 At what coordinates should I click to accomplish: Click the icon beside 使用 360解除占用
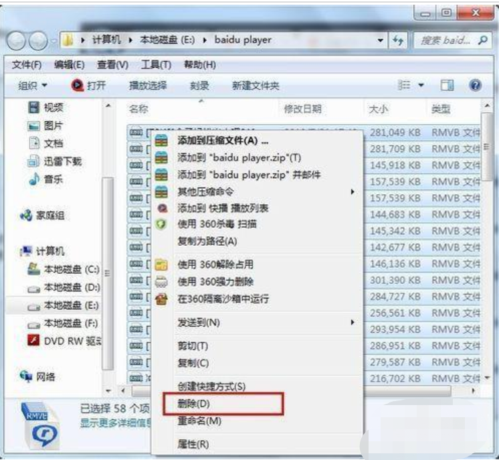pos(161,264)
